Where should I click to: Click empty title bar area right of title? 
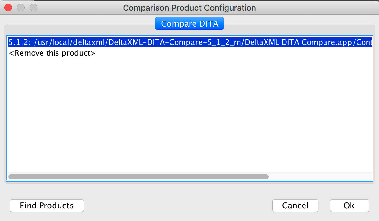(317, 8)
